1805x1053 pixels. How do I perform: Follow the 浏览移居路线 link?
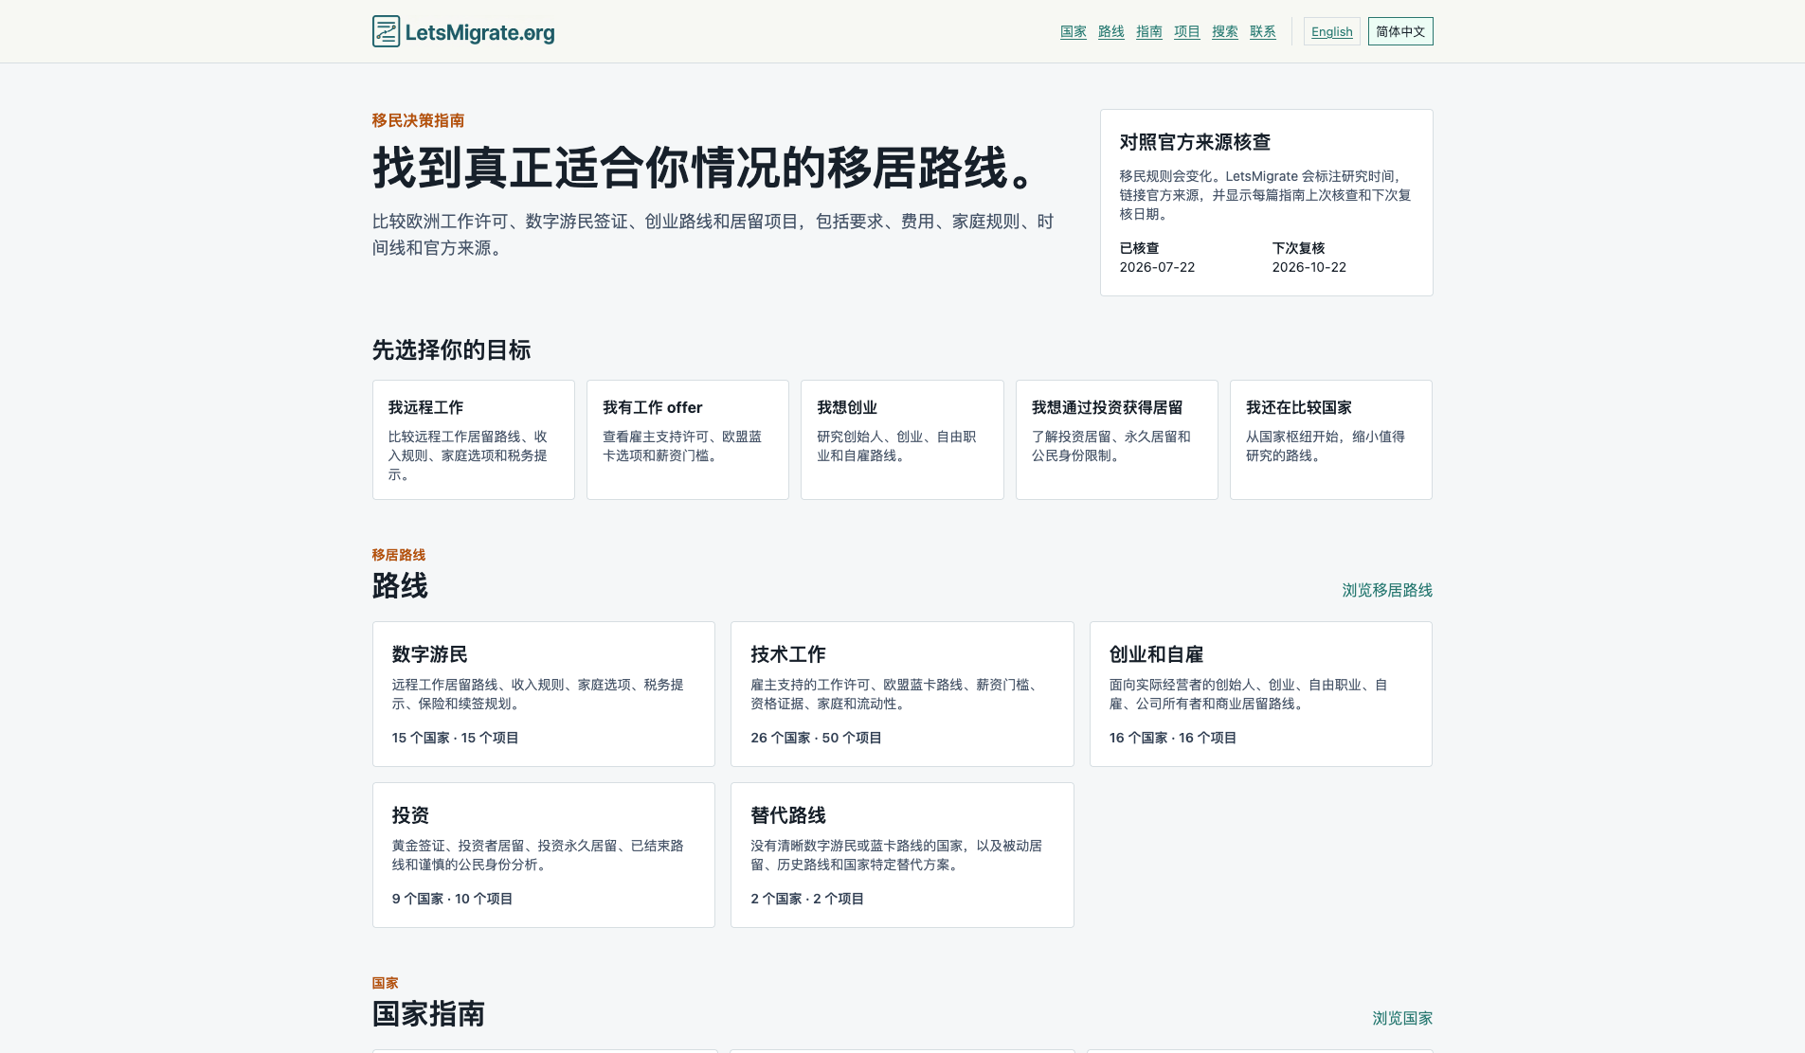click(1387, 590)
